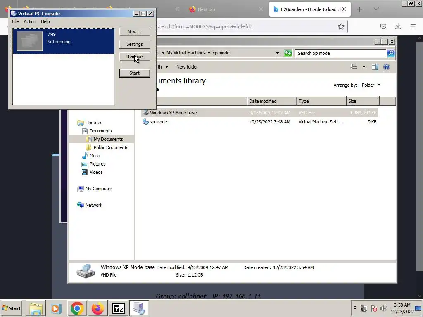Open a new Firefox tab with plus

[360, 9]
